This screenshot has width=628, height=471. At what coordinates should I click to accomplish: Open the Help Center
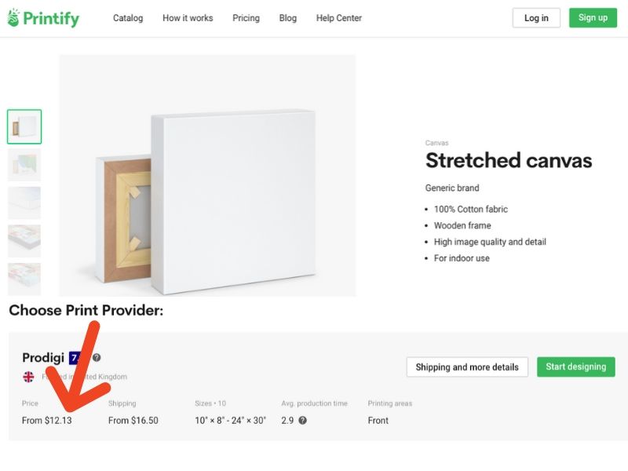tap(339, 18)
